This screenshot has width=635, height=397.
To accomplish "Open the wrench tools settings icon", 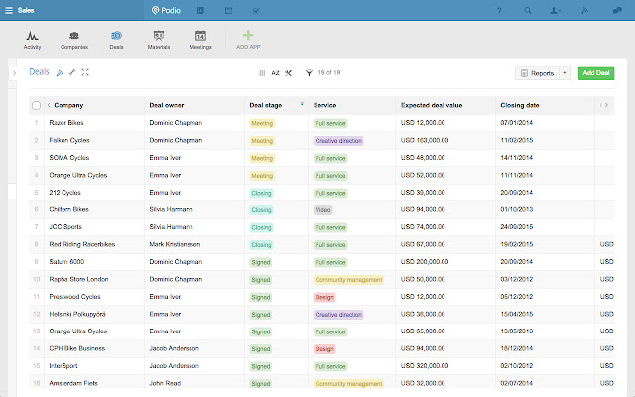I will point(288,73).
